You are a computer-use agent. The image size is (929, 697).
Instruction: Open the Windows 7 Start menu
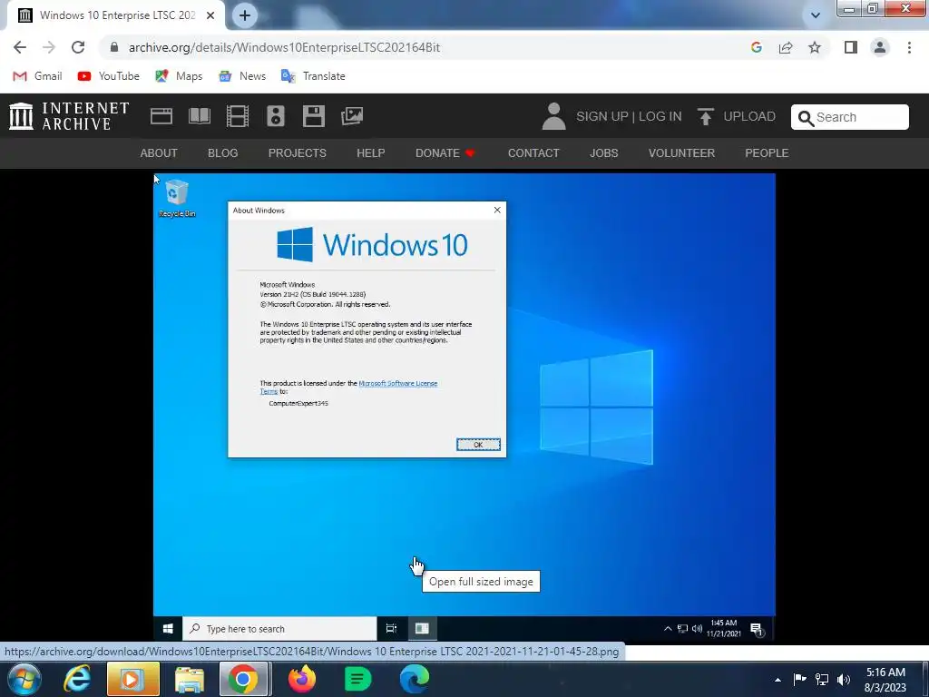(24, 679)
